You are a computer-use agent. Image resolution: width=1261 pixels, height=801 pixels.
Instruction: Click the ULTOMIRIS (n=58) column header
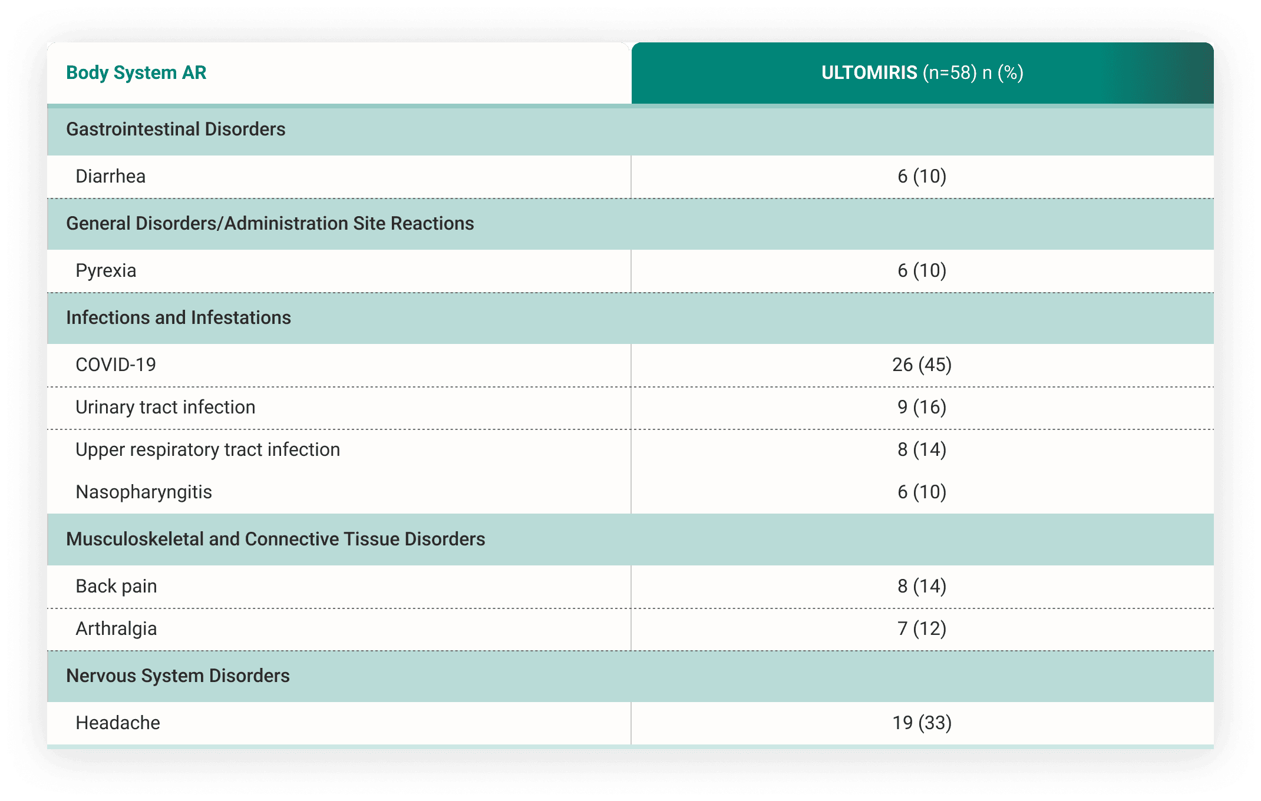[x=922, y=73]
